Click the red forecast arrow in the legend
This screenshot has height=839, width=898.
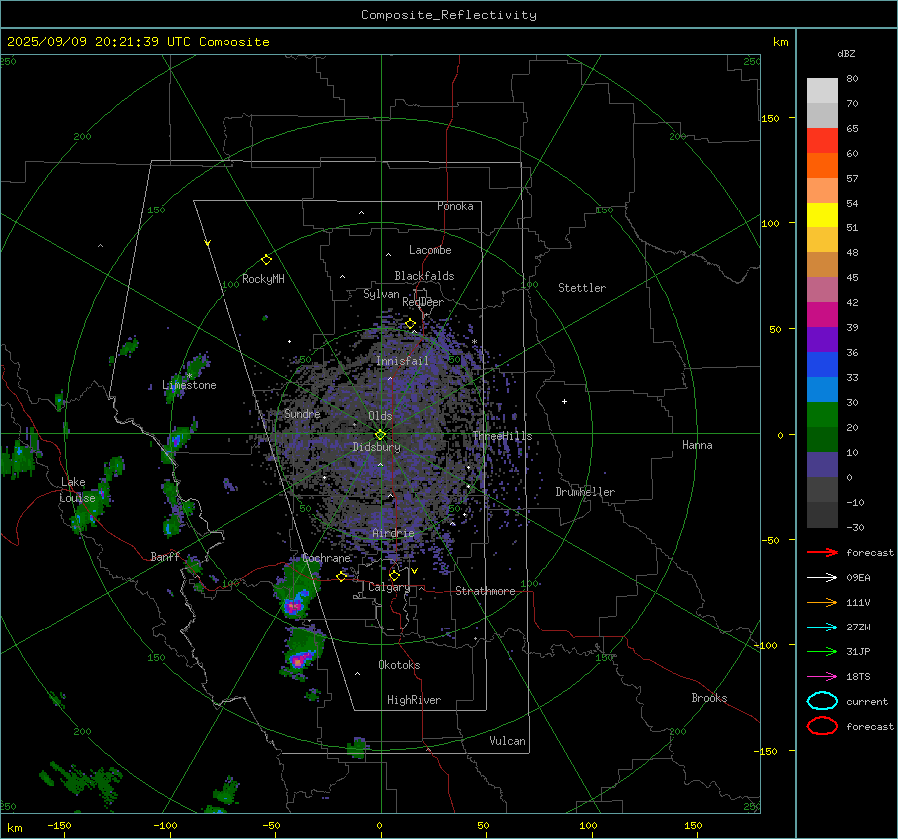click(x=822, y=552)
